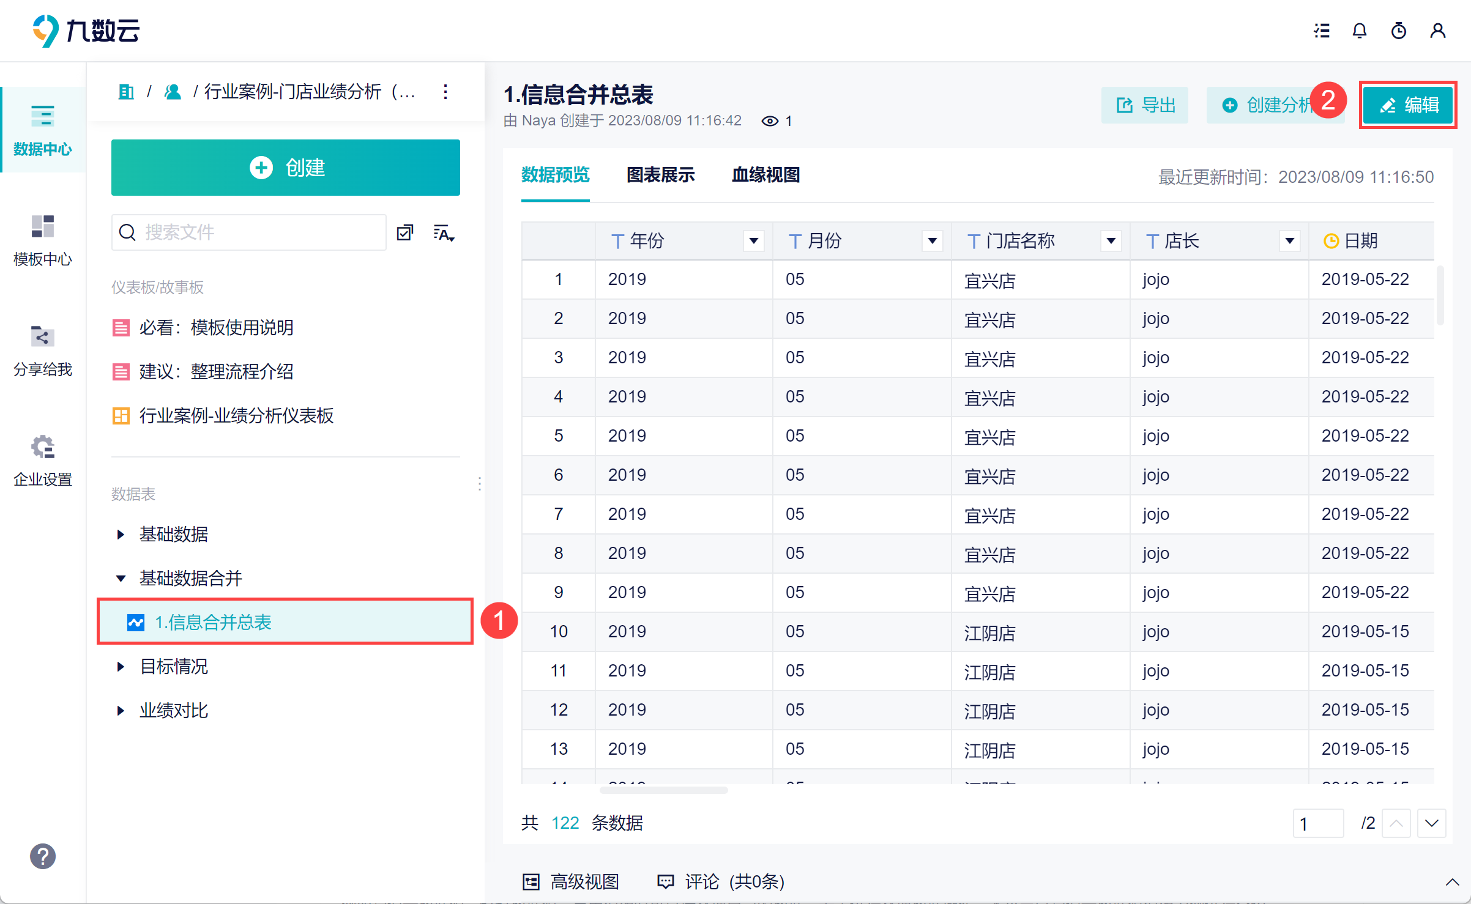
Task: Click the sort by name icon
Action: (444, 233)
